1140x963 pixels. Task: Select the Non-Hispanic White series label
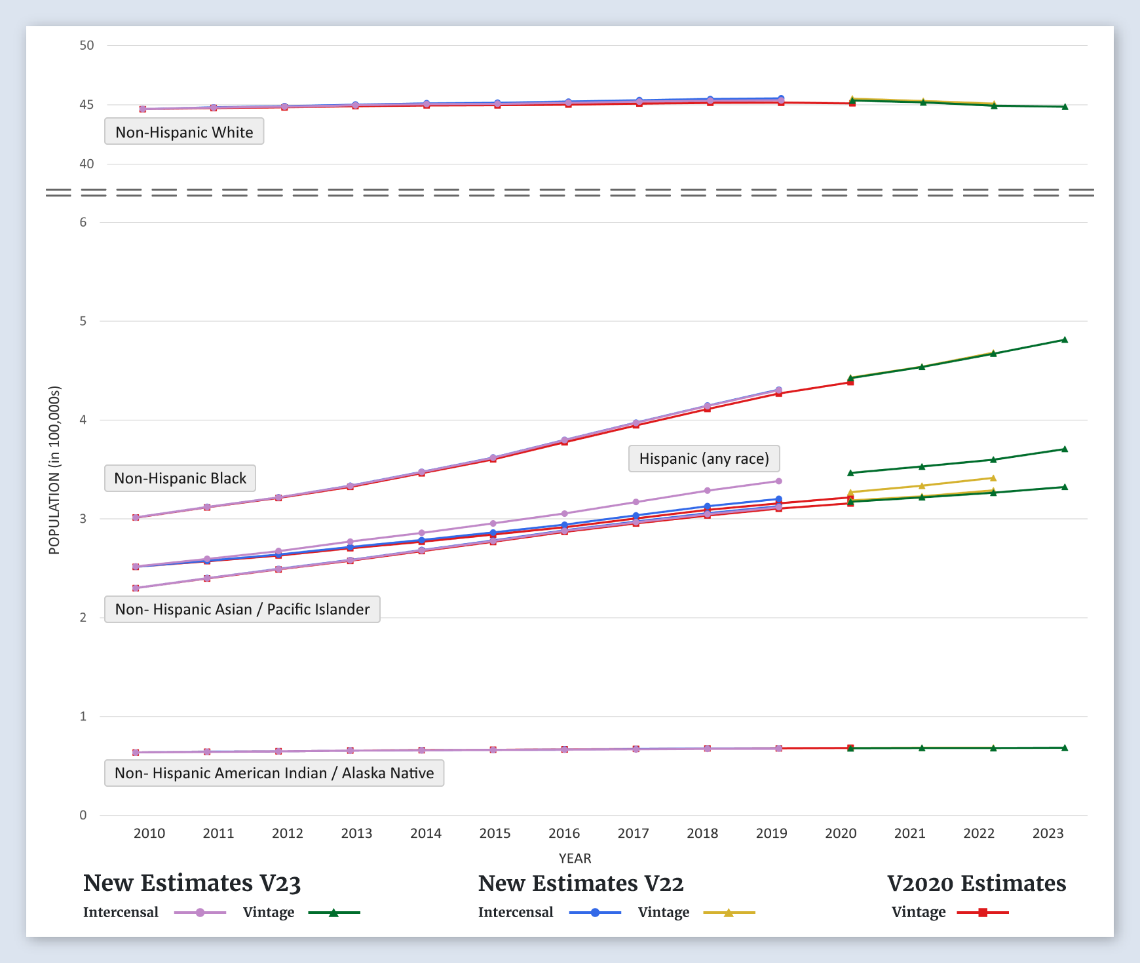(184, 132)
